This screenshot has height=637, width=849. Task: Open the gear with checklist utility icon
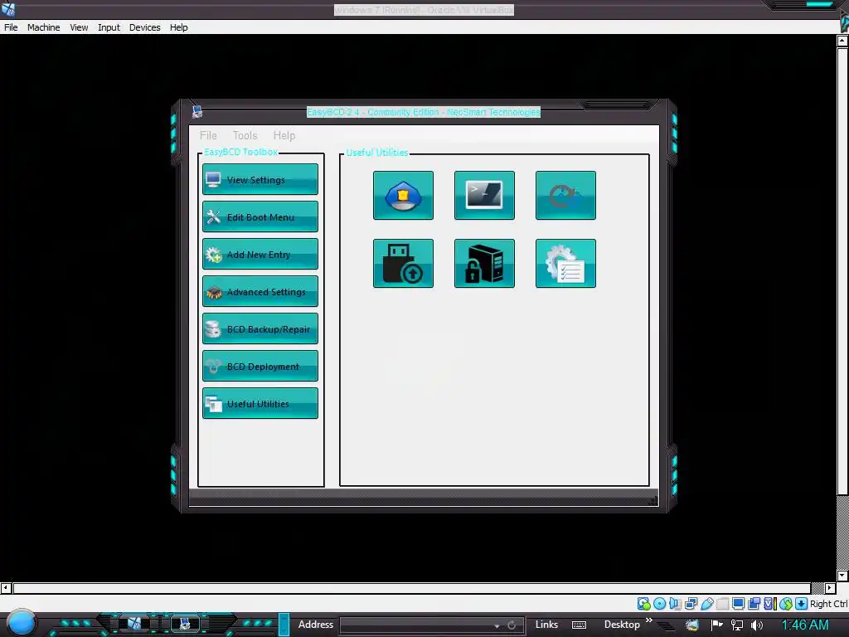pyautogui.click(x=565, y=263)
